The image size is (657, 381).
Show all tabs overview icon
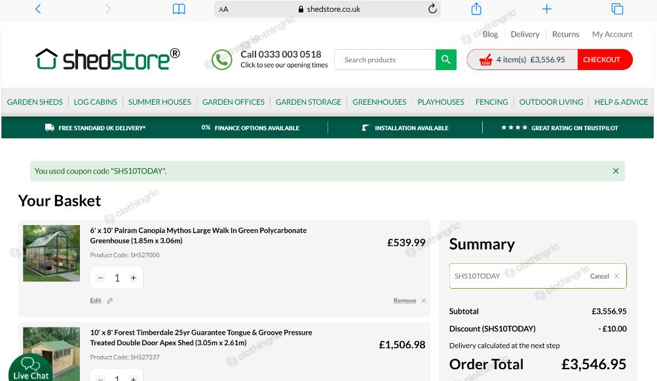coord(617,9)
